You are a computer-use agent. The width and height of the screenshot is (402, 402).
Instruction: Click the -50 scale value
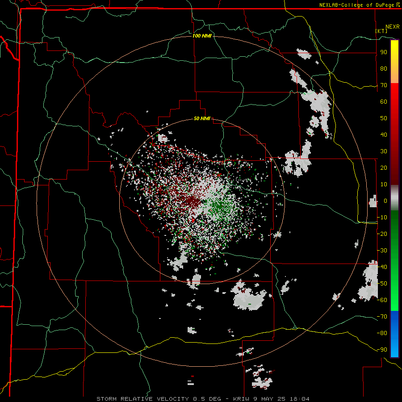[x=382, y=284]
